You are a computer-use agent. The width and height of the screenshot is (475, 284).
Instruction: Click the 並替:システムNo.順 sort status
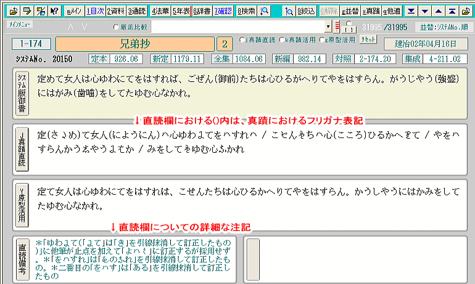444,27
